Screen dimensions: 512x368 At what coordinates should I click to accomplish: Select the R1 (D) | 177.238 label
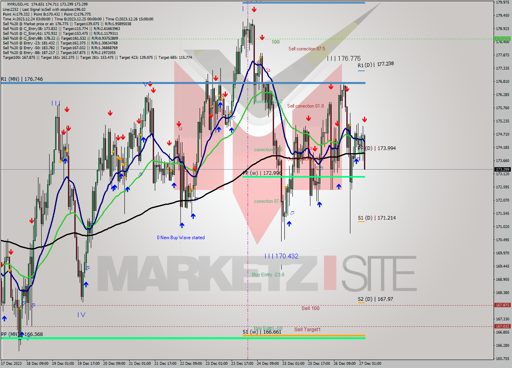[376, 64]
